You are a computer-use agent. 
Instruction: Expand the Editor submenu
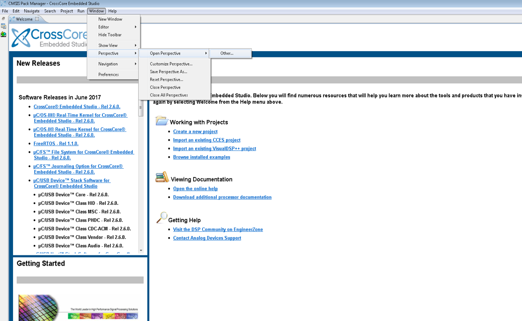pyautogui.click(x=113, y=27)
